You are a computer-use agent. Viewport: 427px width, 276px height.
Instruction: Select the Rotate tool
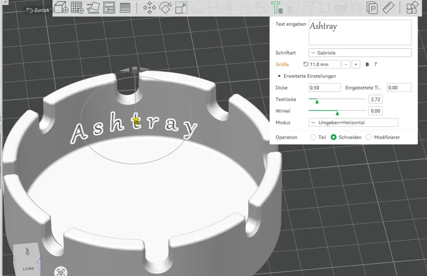[x=165, y=7]
